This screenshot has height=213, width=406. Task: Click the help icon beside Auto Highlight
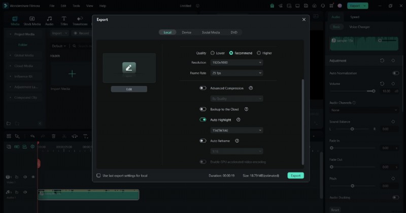[x=238, y=120]
